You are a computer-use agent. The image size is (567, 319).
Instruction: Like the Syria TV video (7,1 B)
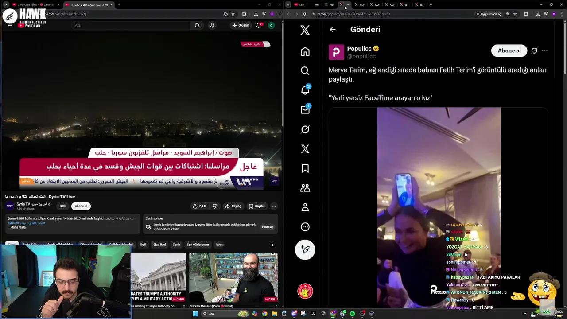(199, 206)
